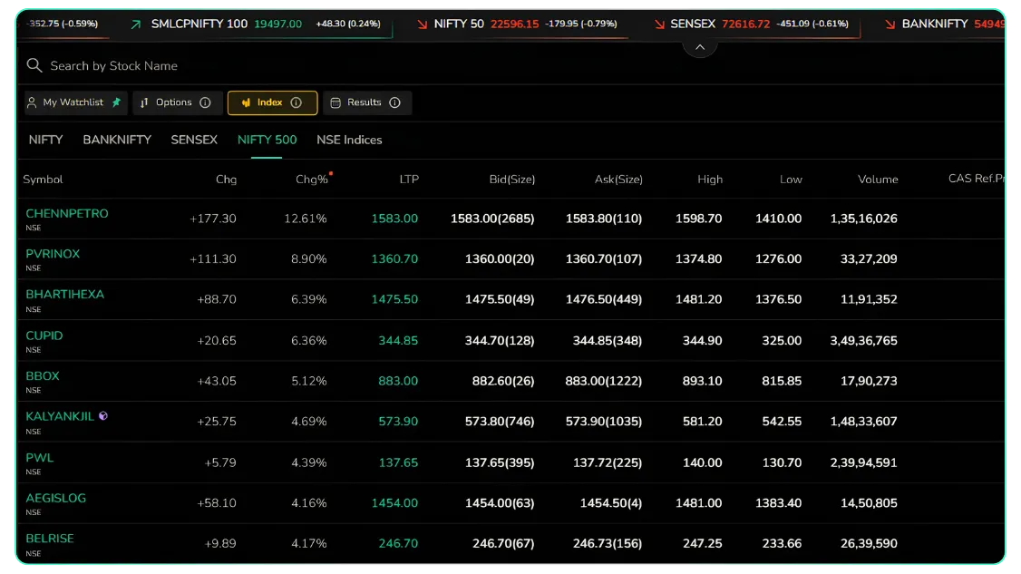
Task: Click the SMLCPNIFTY 100 ticker
Action: pyautogui.click(x=256, y=24)
